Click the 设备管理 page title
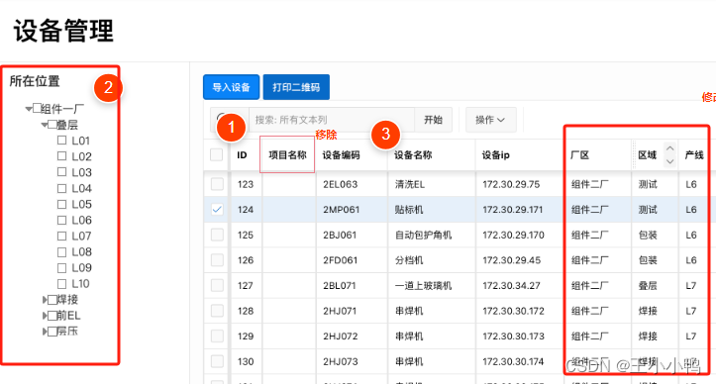The width and height of the screenshot is (716, 384). pos(63,31)
